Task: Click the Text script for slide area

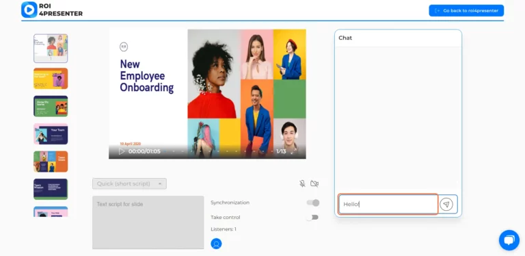Action: tap(148, 222)
